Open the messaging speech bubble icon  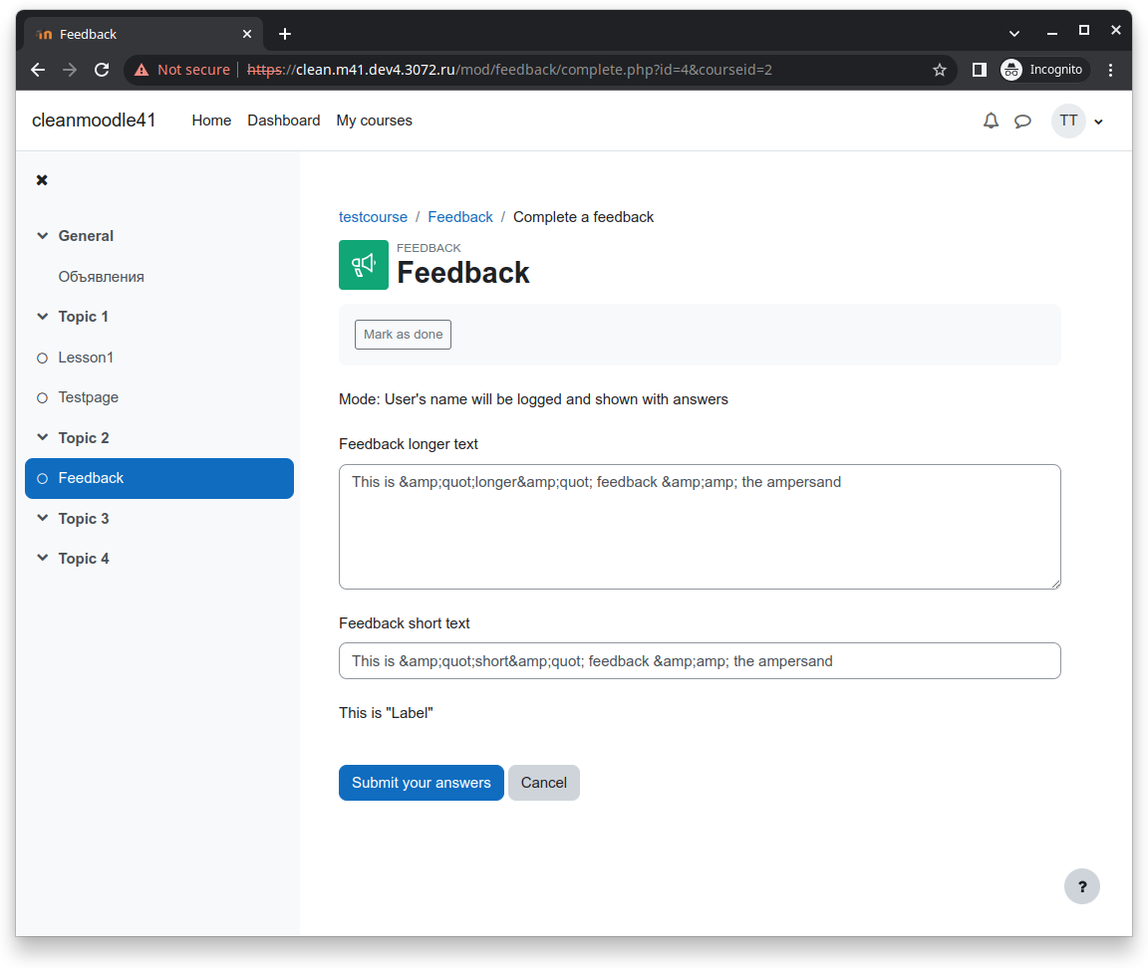(1022, 121)
